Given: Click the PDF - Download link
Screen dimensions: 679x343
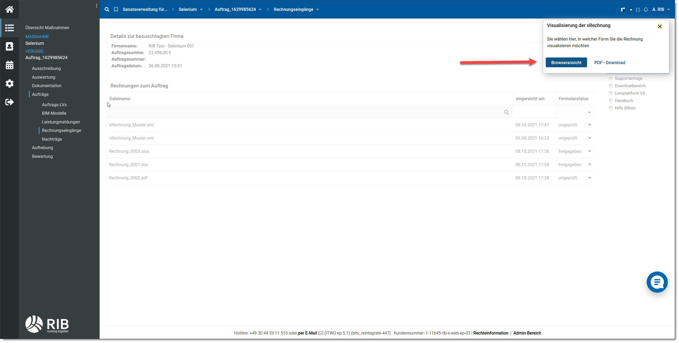Looking at the screenshot, I should pos(610,63).
